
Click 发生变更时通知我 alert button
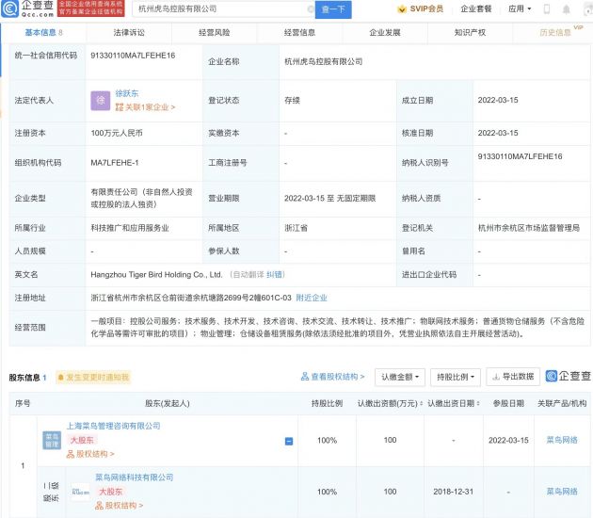93,378
